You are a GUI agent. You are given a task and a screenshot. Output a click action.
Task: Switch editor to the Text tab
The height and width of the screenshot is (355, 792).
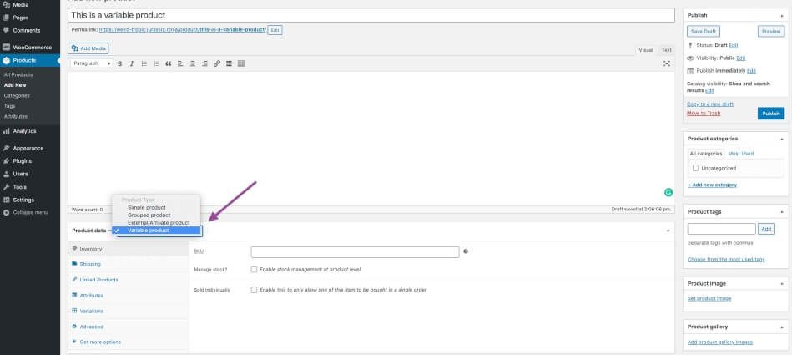(x=666, y=50)
